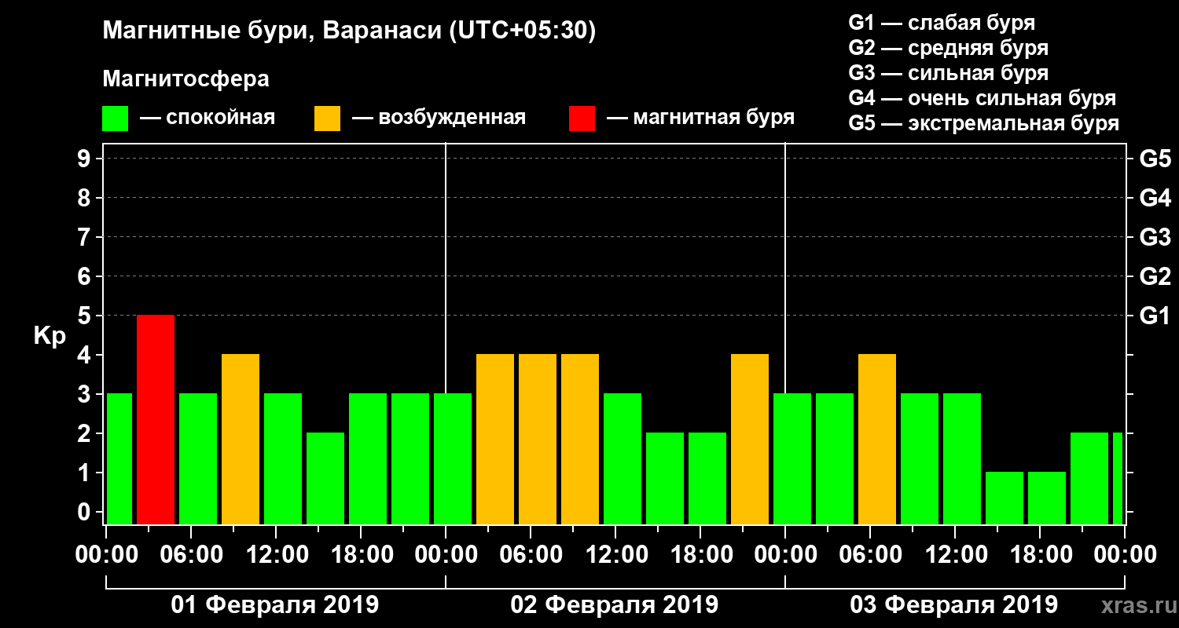
Task: Select the red Kp 5 storm bar
Action: coord(156,419)
